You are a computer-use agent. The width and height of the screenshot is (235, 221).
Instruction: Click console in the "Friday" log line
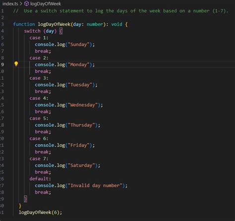click(44, 145)
